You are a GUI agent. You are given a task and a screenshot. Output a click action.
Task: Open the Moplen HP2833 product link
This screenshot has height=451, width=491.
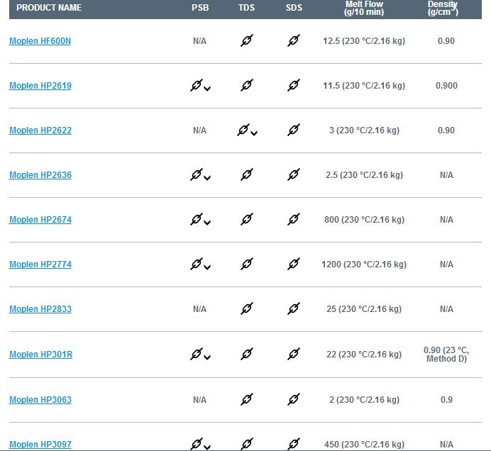pos(40,309)
